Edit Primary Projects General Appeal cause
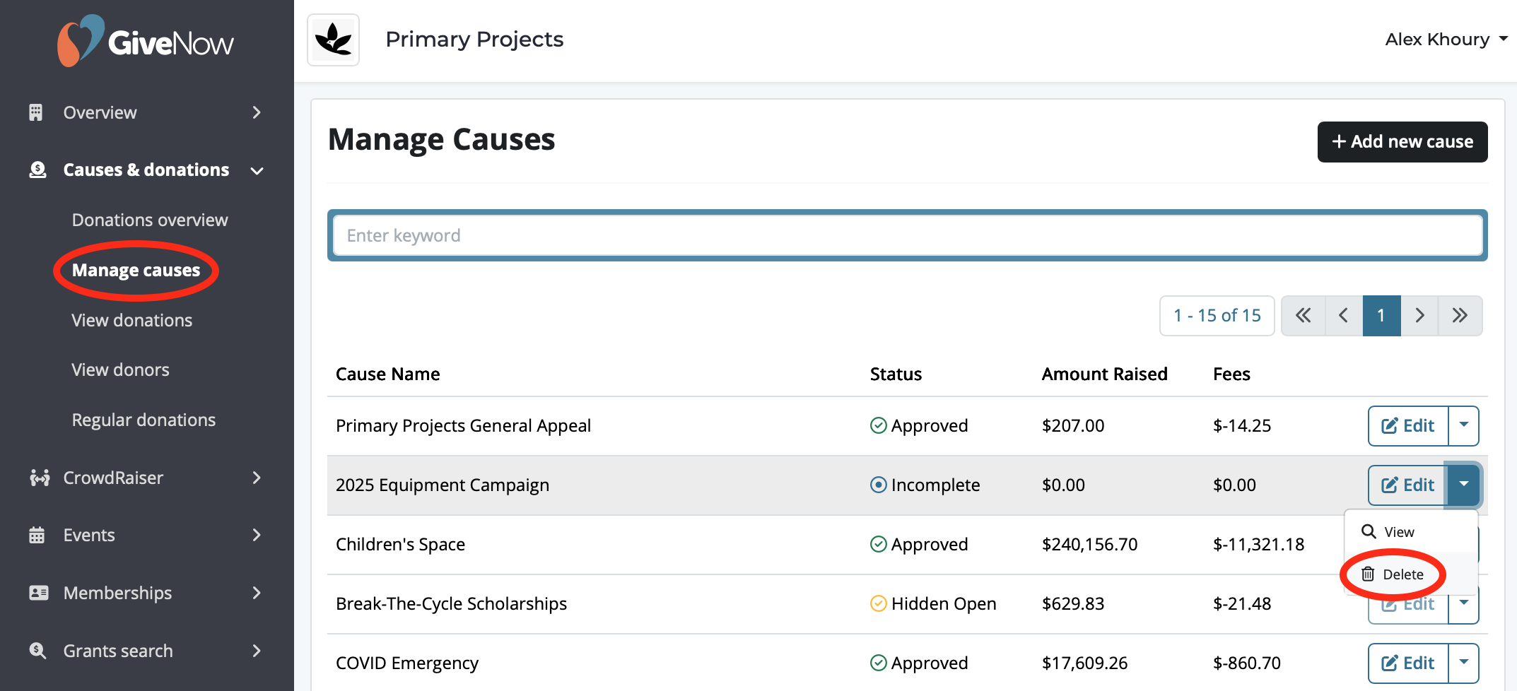Viewport: 1517px width, 691px height. (1408, 425)
